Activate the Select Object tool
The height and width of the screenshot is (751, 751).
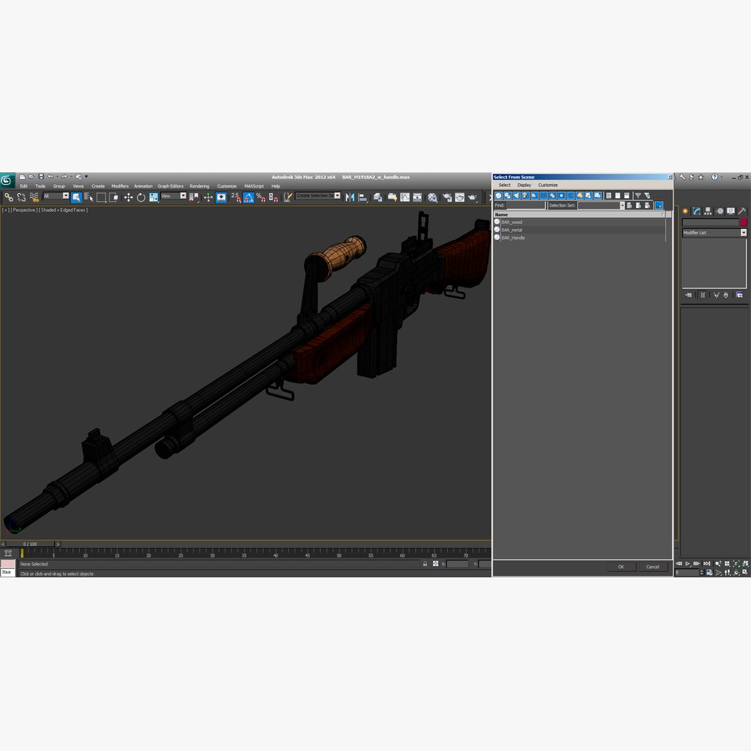point(76,197)
